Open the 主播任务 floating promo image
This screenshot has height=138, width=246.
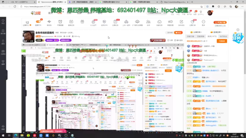click(x=238, y=37)
